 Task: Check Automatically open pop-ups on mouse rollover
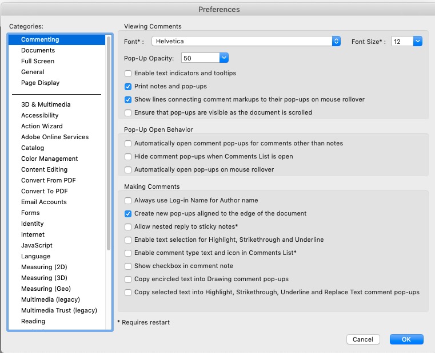click(x=128, y=170)
